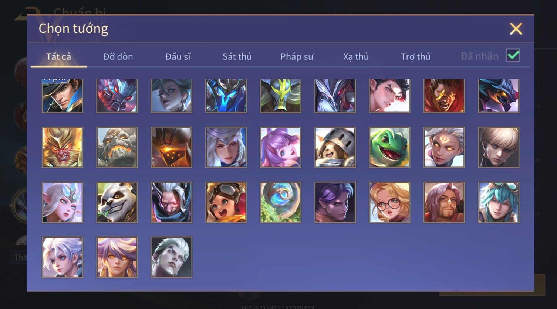Choose the hero in the captain hat

tap(62, 96)
